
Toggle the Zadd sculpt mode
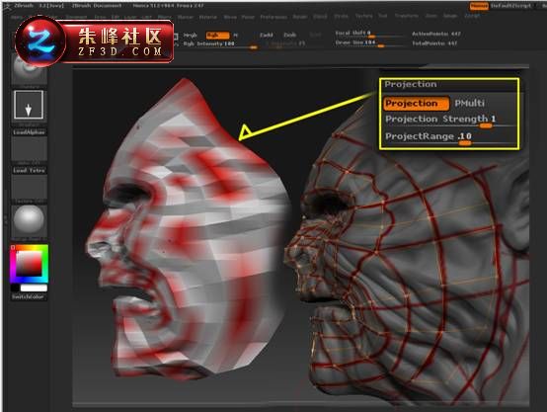pos(267,35)
